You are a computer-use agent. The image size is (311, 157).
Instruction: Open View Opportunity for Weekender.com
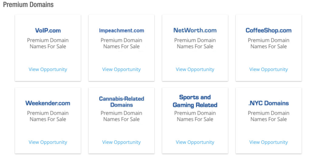click(48, 142)
